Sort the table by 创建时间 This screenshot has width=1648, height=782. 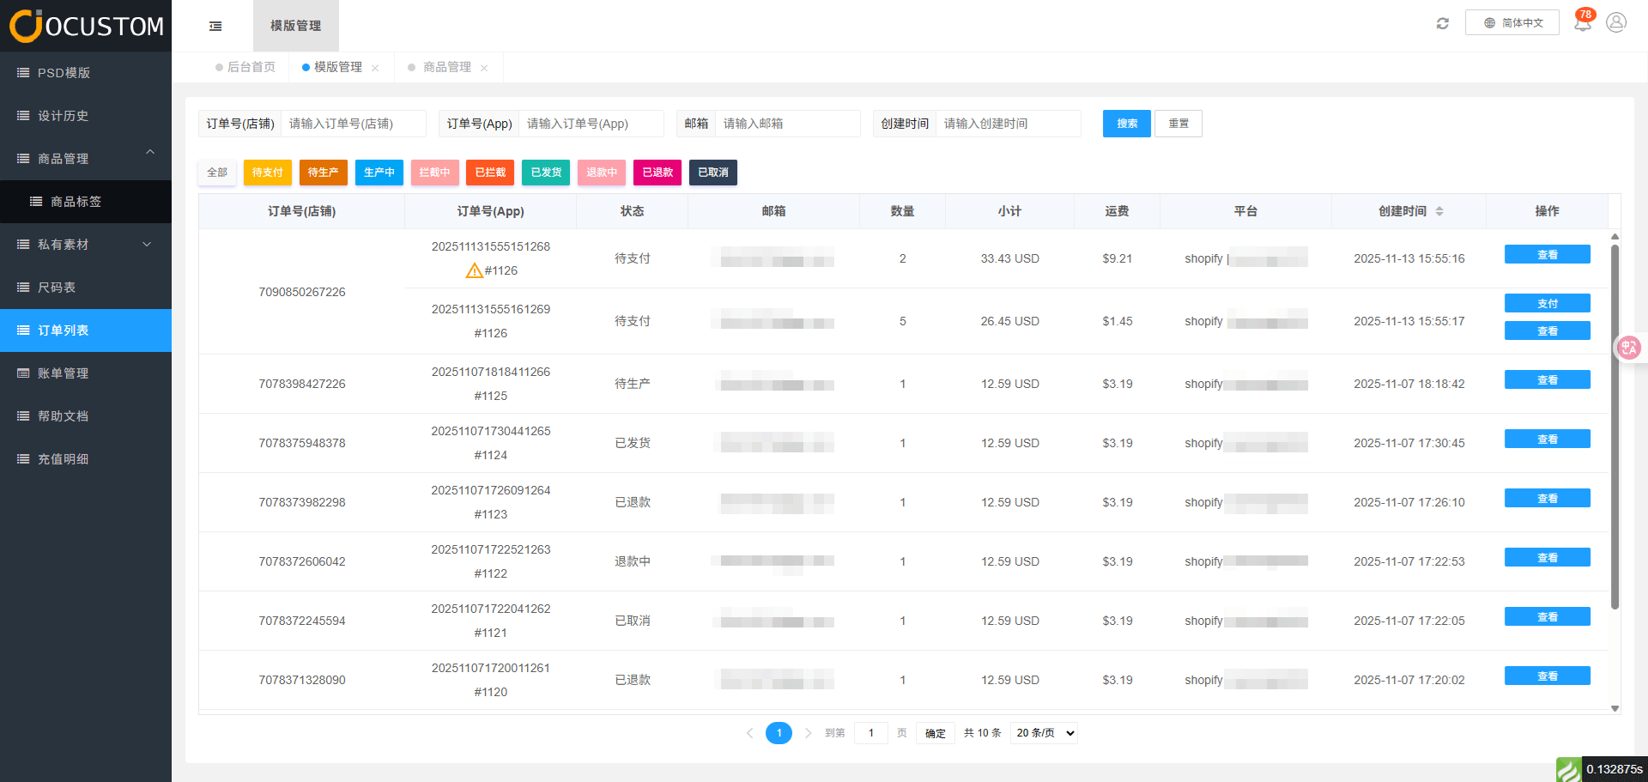point(1439,211)
